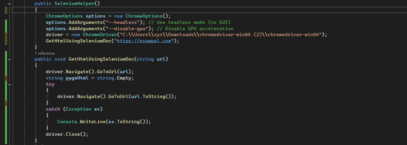
Task: Click 'string.Empty' value
Action: click(x=114, y=78)
